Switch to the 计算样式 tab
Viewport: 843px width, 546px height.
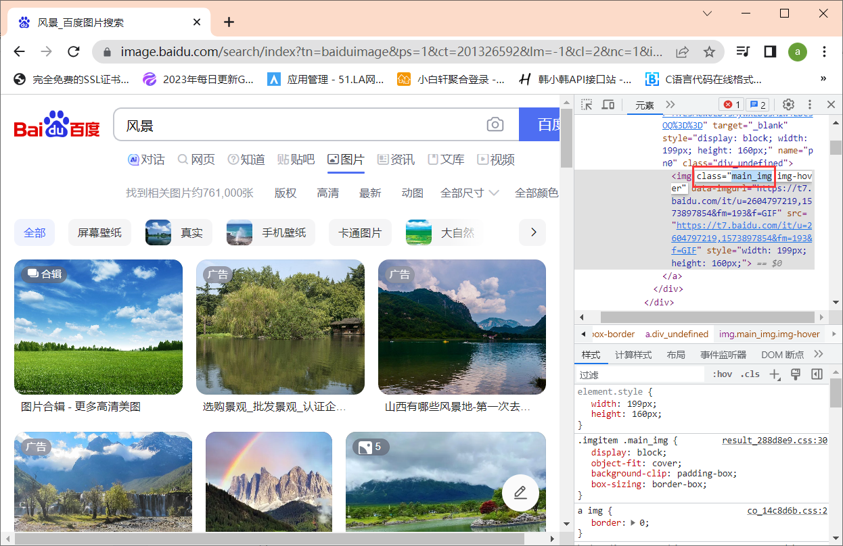pos(633,355)
